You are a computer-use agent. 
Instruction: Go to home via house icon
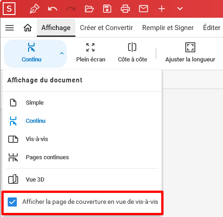(28, 28)
